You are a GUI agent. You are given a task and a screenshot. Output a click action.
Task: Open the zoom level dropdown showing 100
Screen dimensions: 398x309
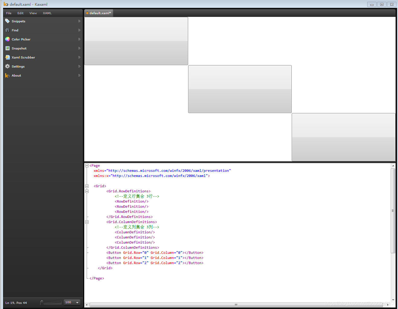click(x=77, y=302)
